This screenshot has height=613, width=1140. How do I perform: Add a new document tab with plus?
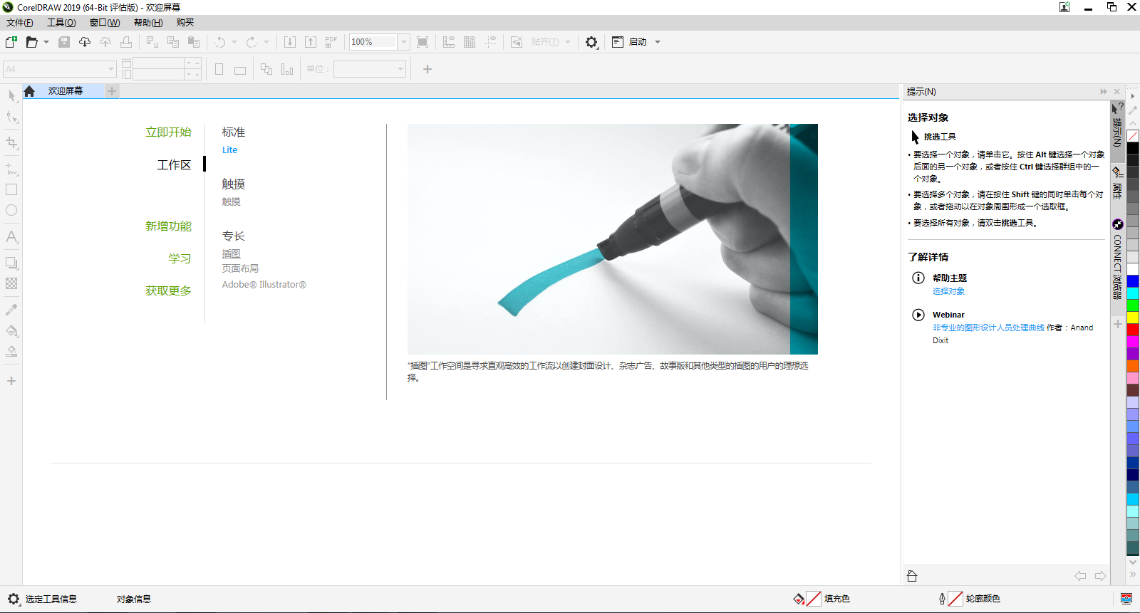point(112,91)
